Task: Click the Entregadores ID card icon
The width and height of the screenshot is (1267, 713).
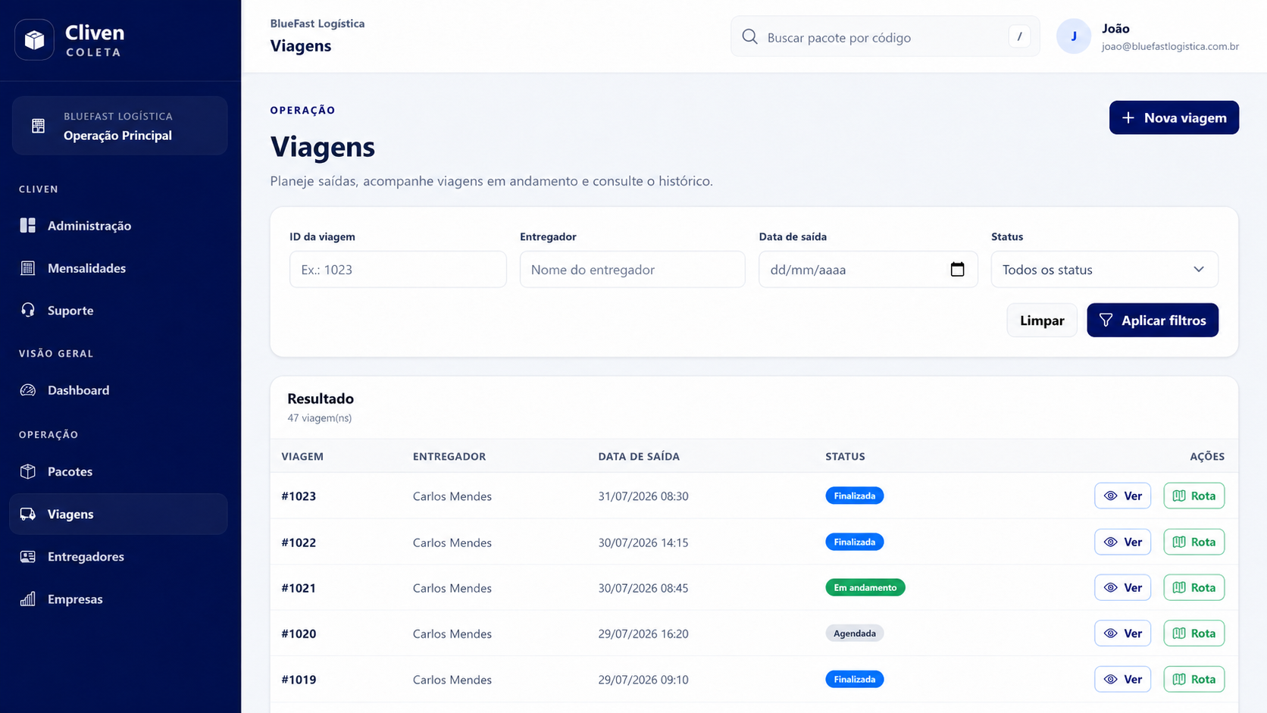Action: click(x=28, y=556)
